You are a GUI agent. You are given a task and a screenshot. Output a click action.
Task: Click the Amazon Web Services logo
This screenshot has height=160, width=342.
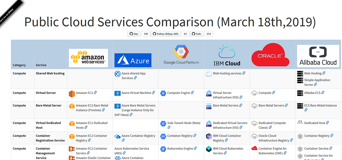pyautogui.click(x=89, y=58)
